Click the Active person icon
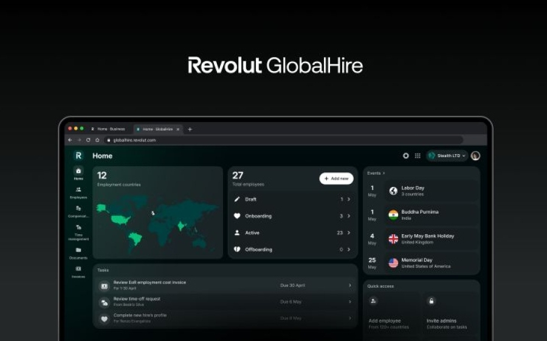 [237, 232]
